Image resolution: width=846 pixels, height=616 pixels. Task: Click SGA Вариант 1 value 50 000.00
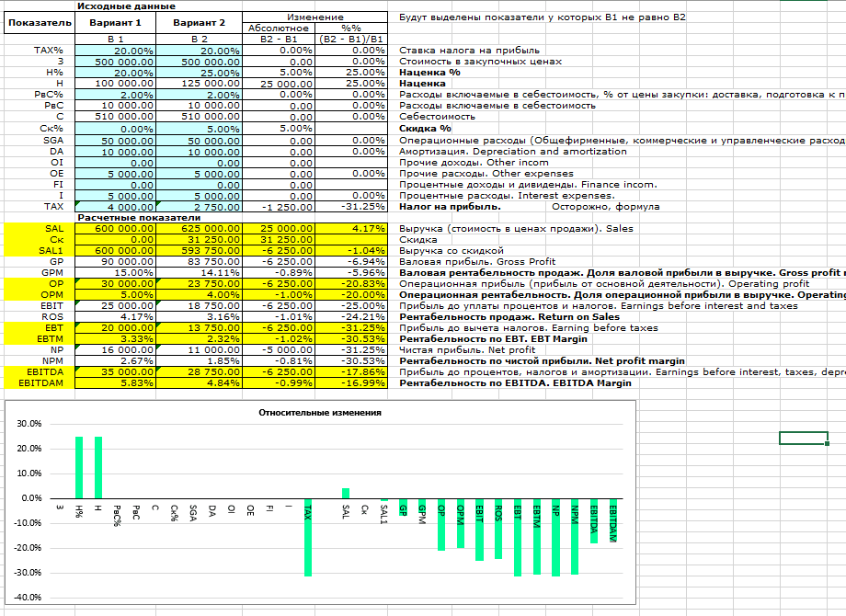click(116, 141)
